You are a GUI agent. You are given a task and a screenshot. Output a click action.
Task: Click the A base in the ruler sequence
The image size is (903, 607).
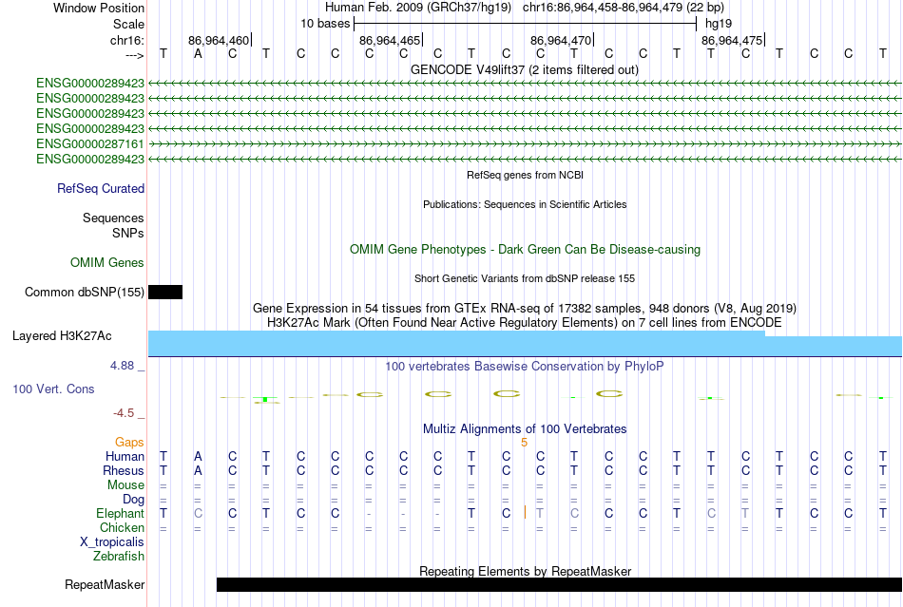(198, 54)
